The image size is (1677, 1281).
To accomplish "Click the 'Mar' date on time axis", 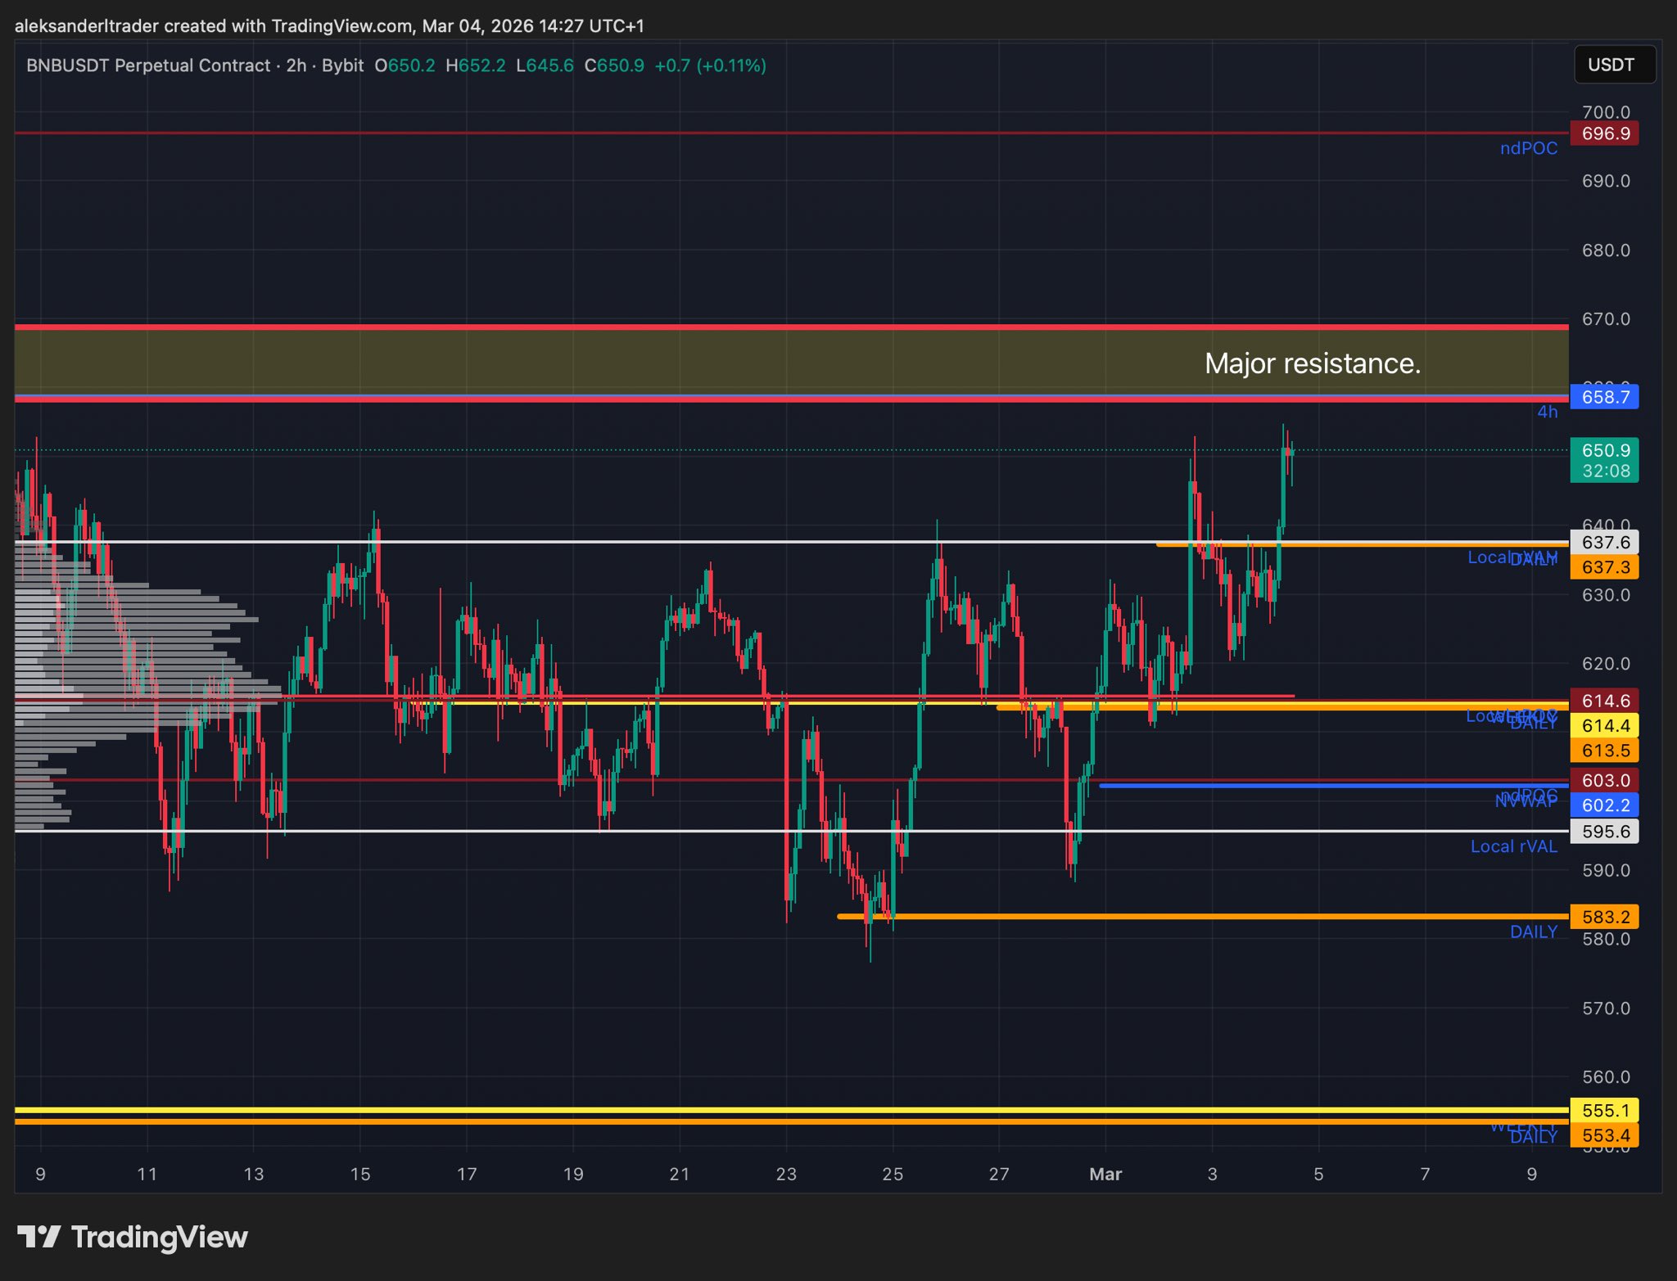I will [1105, 1174].
